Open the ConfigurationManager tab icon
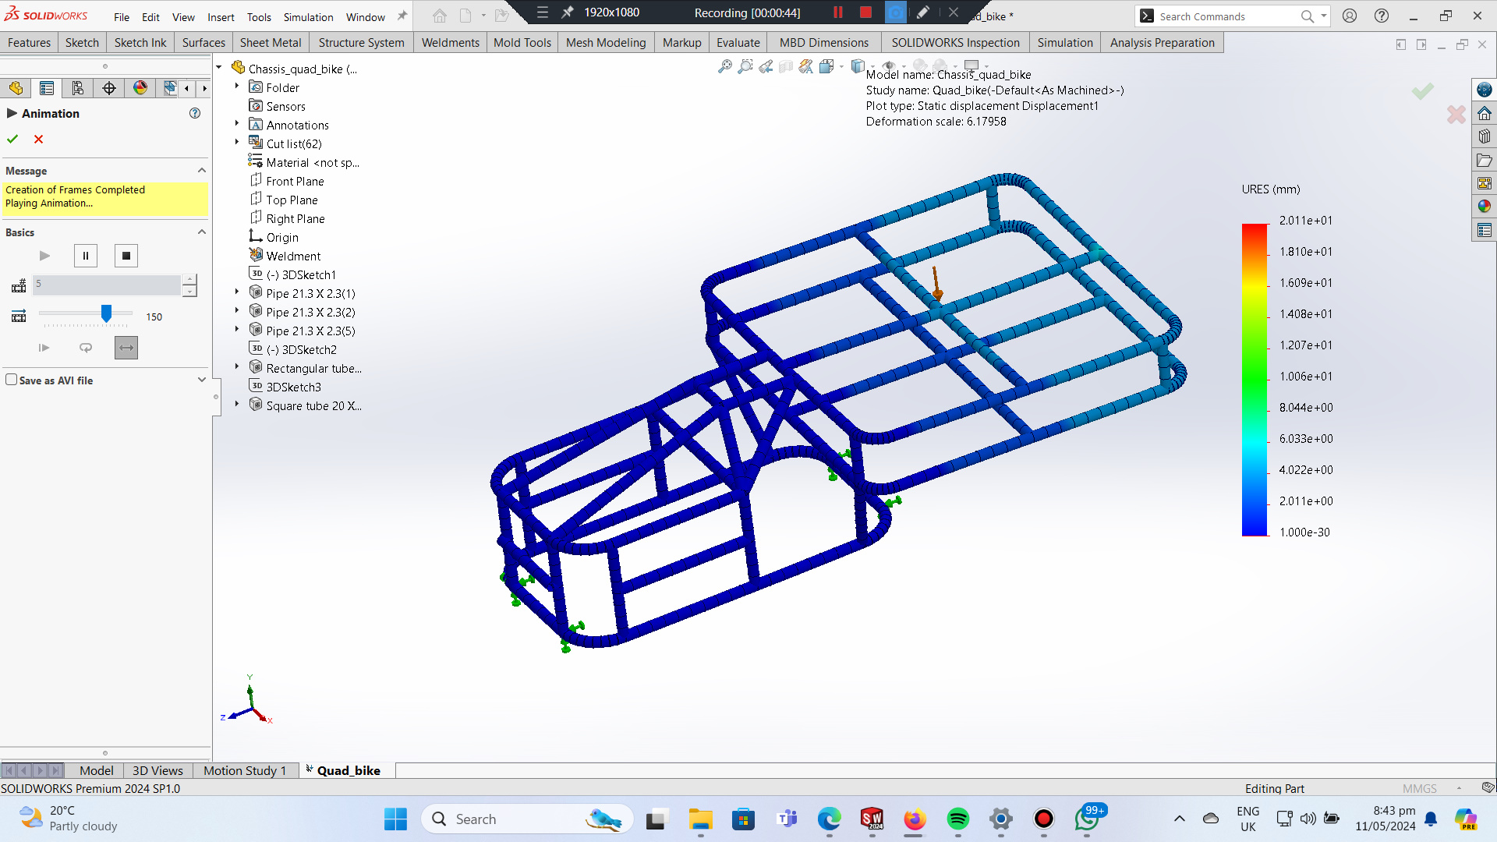 (x=77, y=88)
